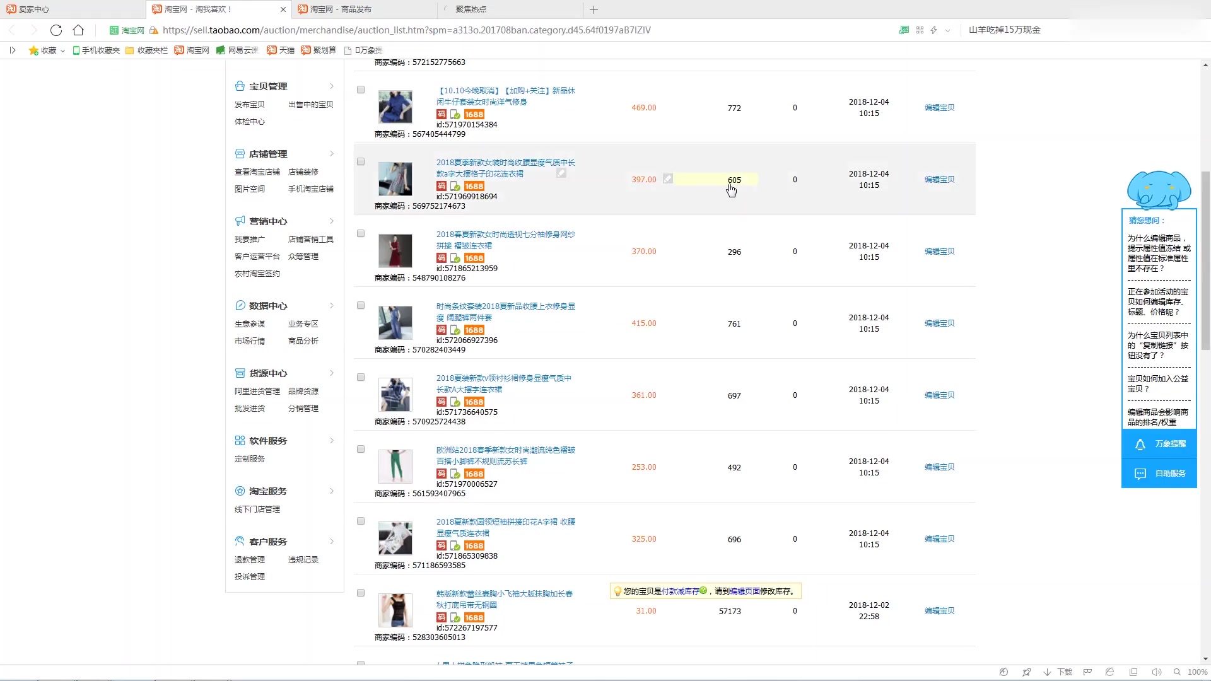Go to the browser home page icon

coord(78,30)
